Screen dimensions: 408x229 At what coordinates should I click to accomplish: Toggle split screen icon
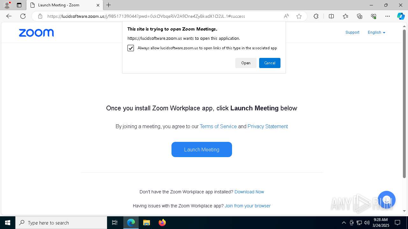(x=331, y=16)
